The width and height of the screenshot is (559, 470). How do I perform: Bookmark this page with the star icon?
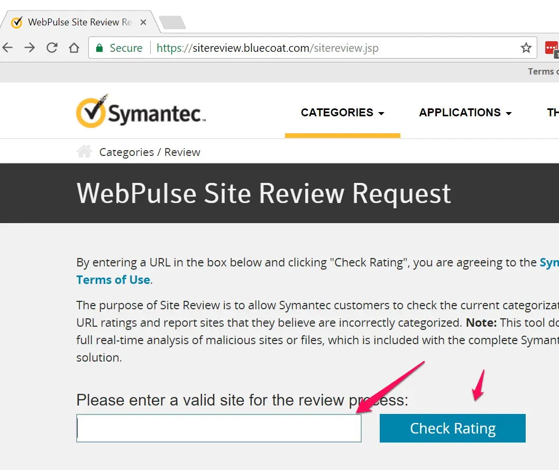coord(526,48)
